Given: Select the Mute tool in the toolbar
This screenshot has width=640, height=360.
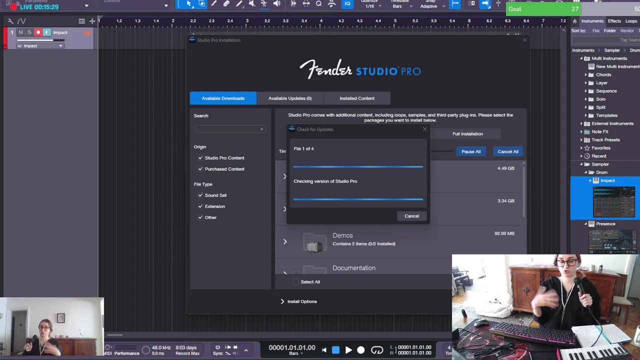Looking at the screenshot, I should [251, 4].
